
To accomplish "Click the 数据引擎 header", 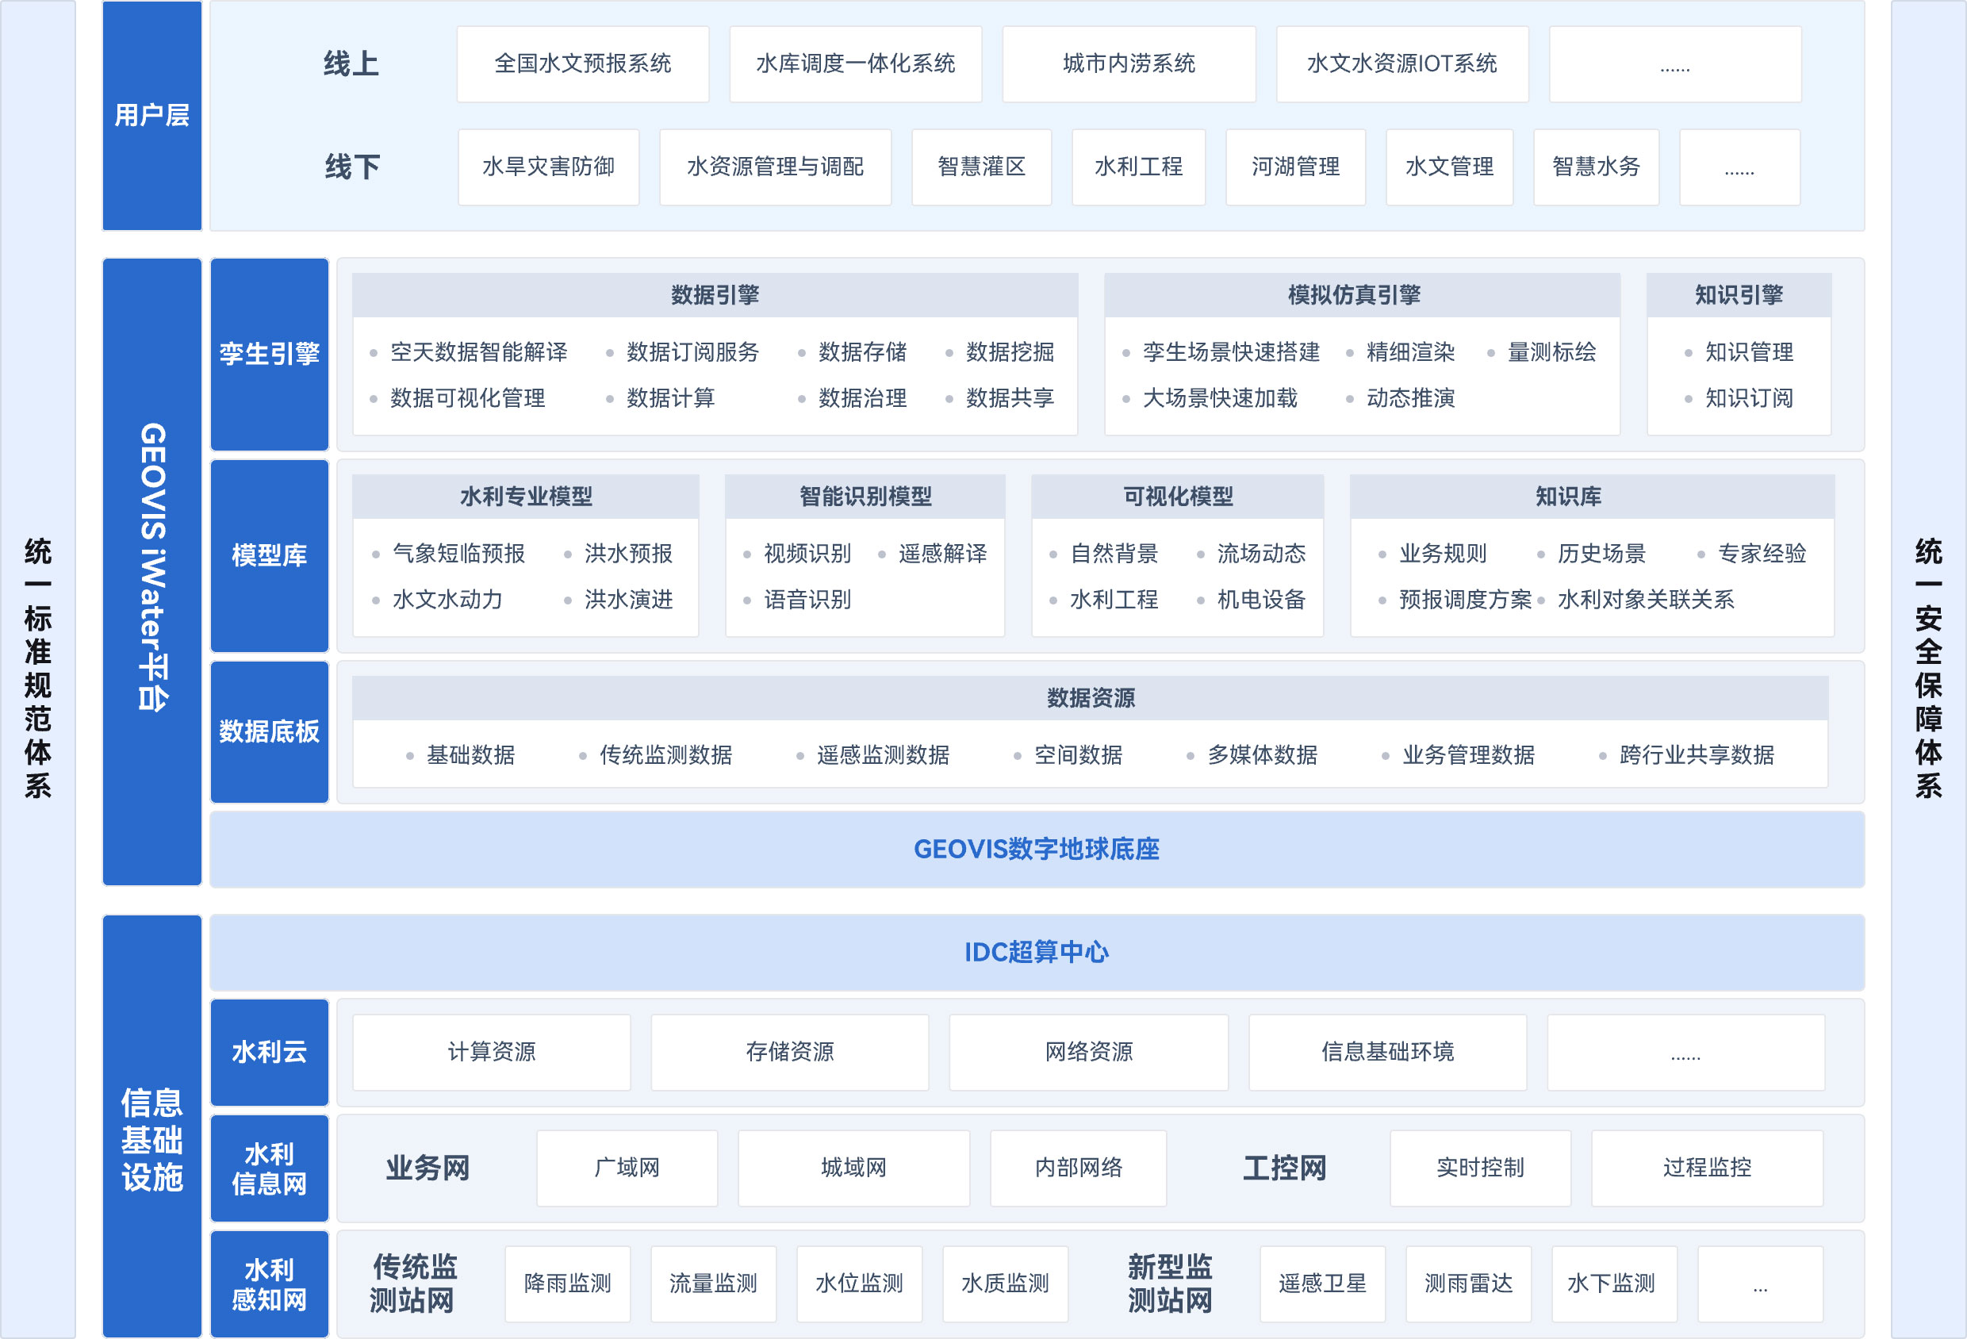I will 714,295.
